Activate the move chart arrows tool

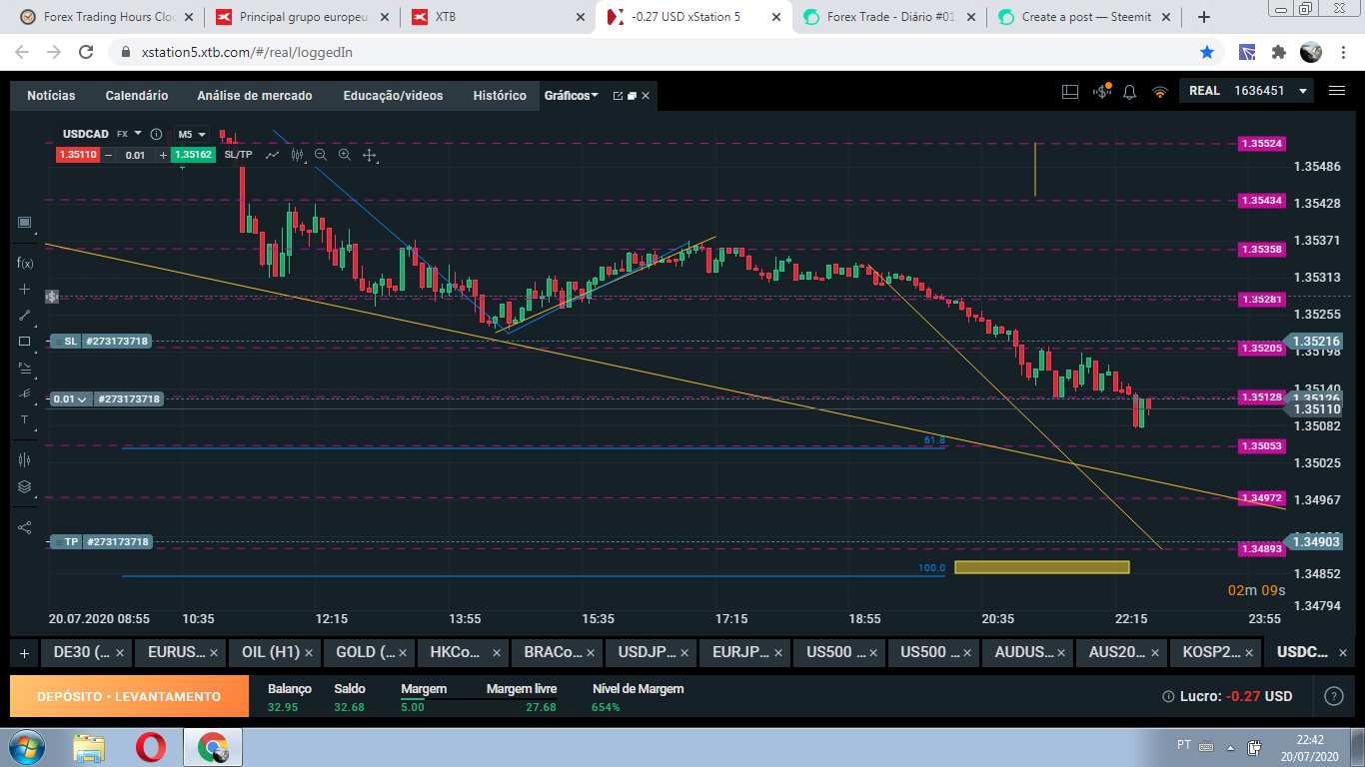click(369, 155)
